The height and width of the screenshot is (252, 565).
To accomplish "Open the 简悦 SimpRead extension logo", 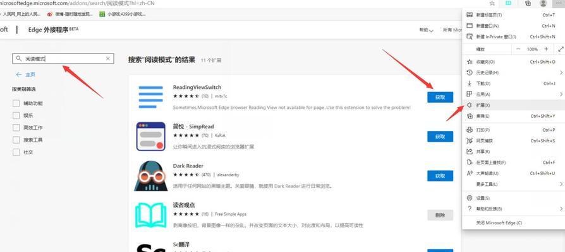I will 150,137.
